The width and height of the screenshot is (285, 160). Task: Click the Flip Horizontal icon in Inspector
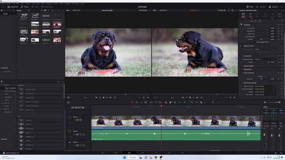point(255,21)
